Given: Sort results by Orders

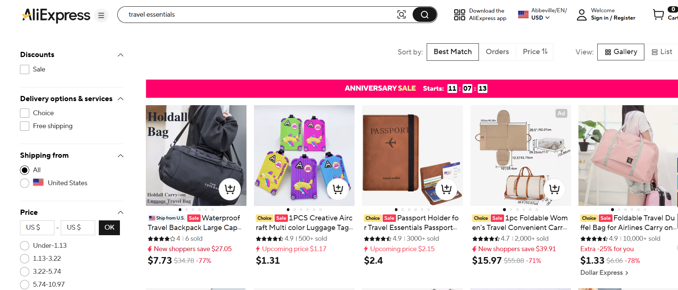Looking at the screenshot, I should point(497,51).
